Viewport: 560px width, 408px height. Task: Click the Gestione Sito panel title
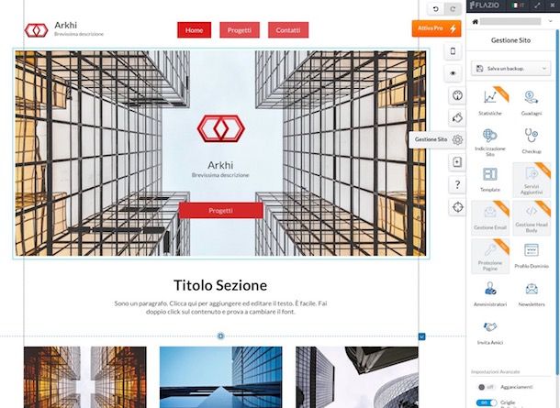pos(510,40)
